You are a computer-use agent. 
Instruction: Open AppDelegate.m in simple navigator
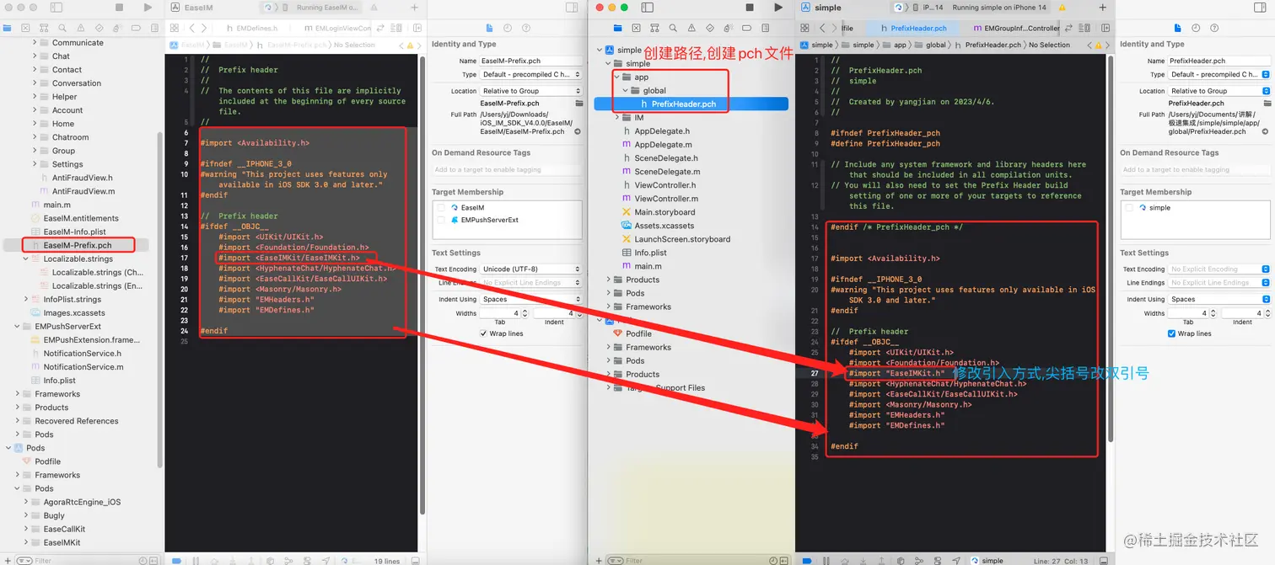(662, 145)
